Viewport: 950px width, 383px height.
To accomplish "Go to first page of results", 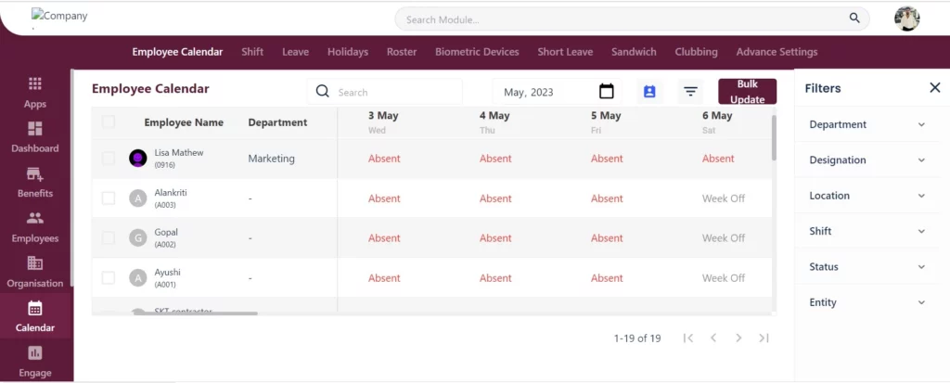I will [x=687, y=338].
